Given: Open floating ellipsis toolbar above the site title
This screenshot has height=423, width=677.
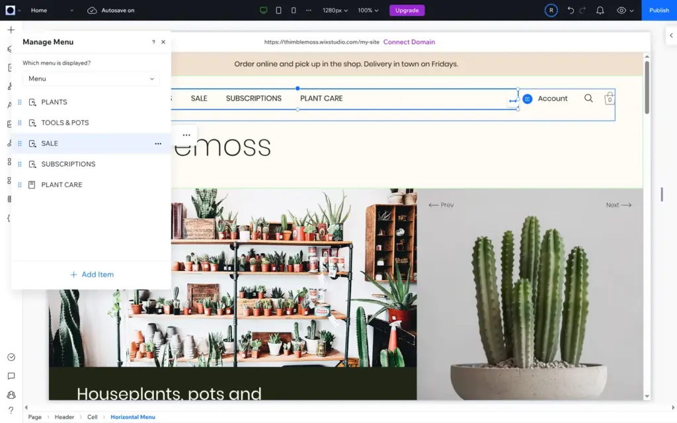Looking at the screenshot, I should coord(186,135).
